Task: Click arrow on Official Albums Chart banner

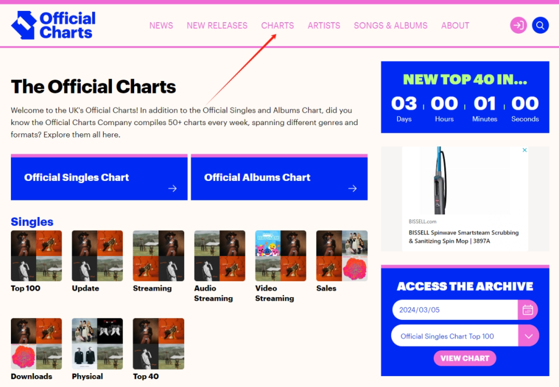Action: point(352,189)
